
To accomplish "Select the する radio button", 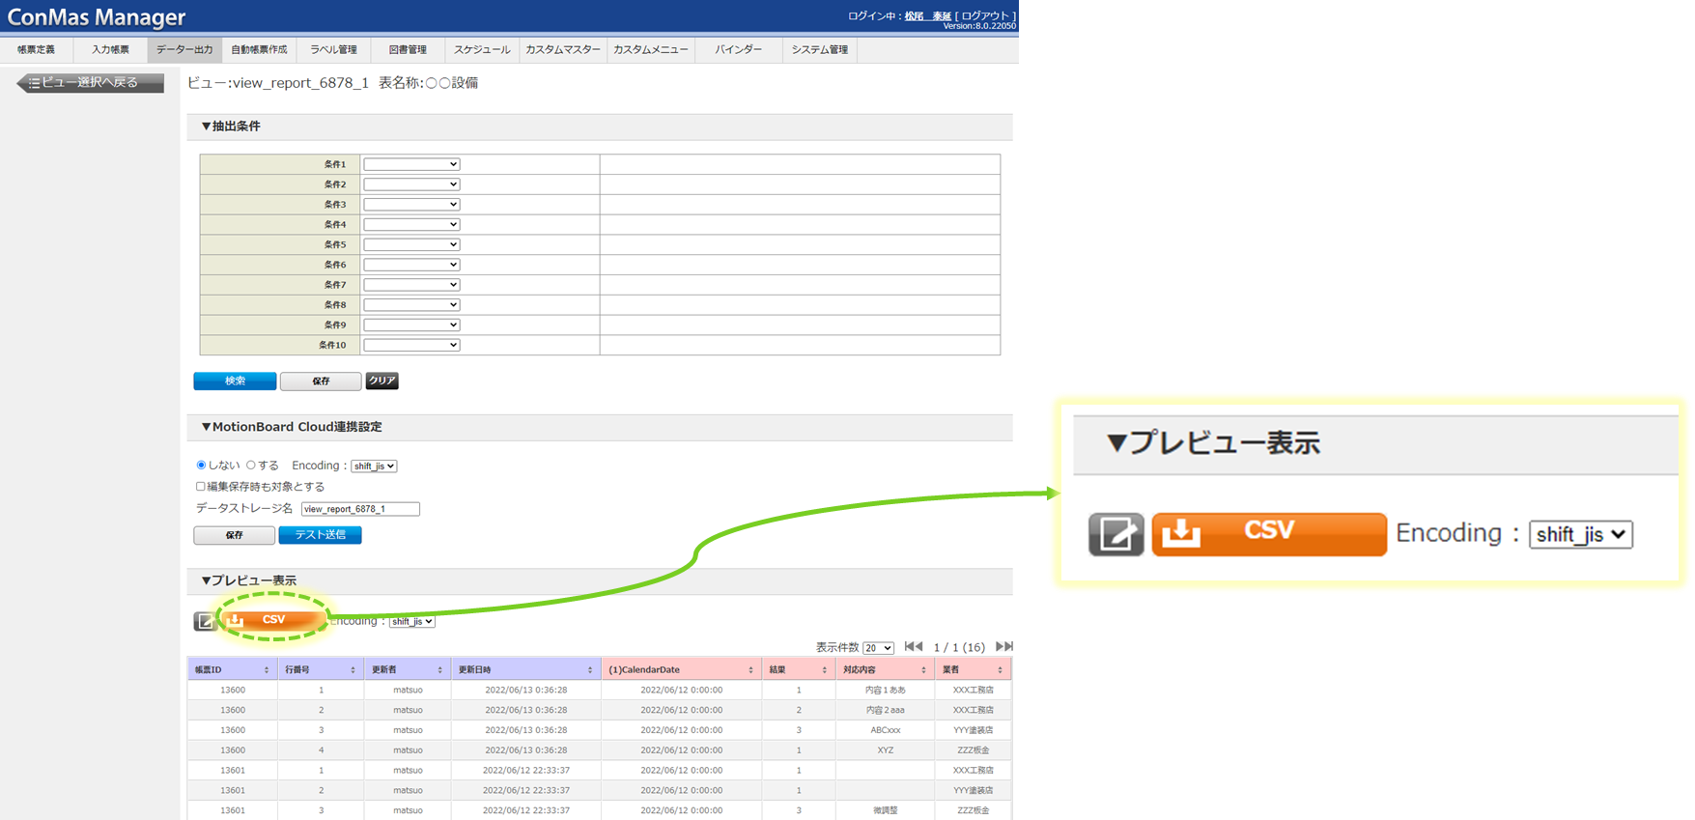I will (x=251, y=466).
